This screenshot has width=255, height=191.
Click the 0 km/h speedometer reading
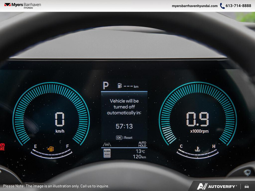pyautogui.click(x=60, y=120)
